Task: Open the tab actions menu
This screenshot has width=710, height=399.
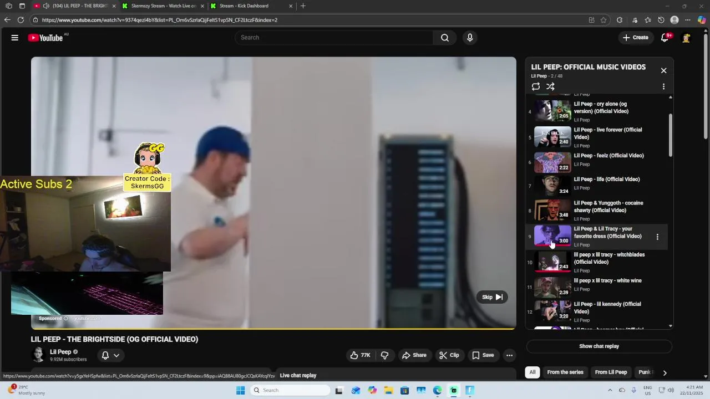Action: (x=22, y=6)
